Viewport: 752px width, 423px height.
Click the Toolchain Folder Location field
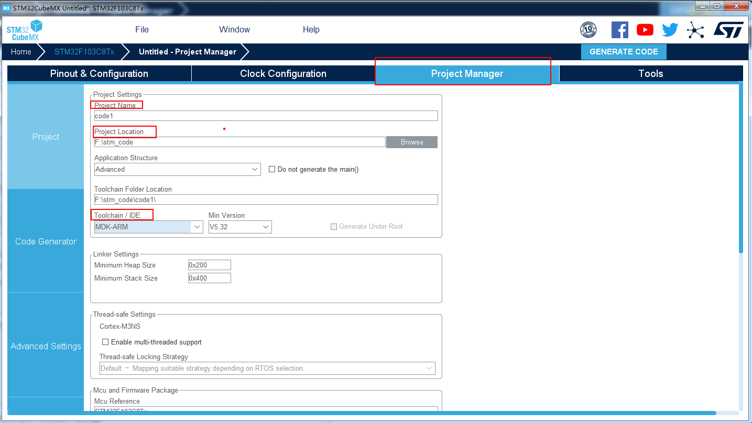pos(266,199)
